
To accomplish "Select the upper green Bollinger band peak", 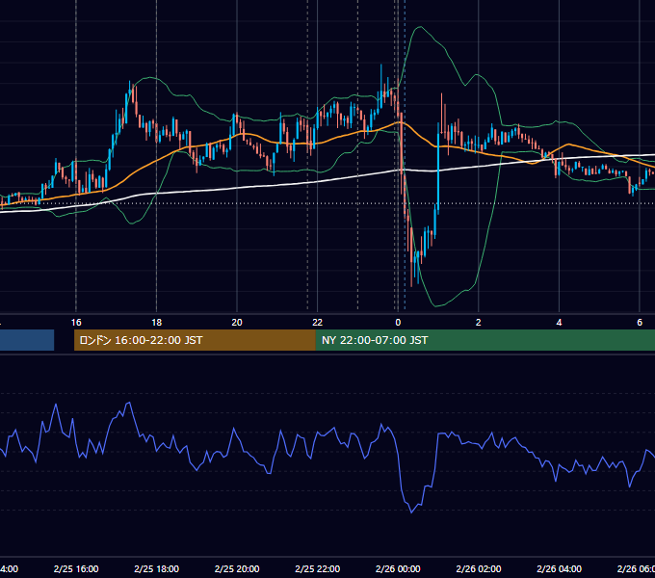I will click(420, 27).
